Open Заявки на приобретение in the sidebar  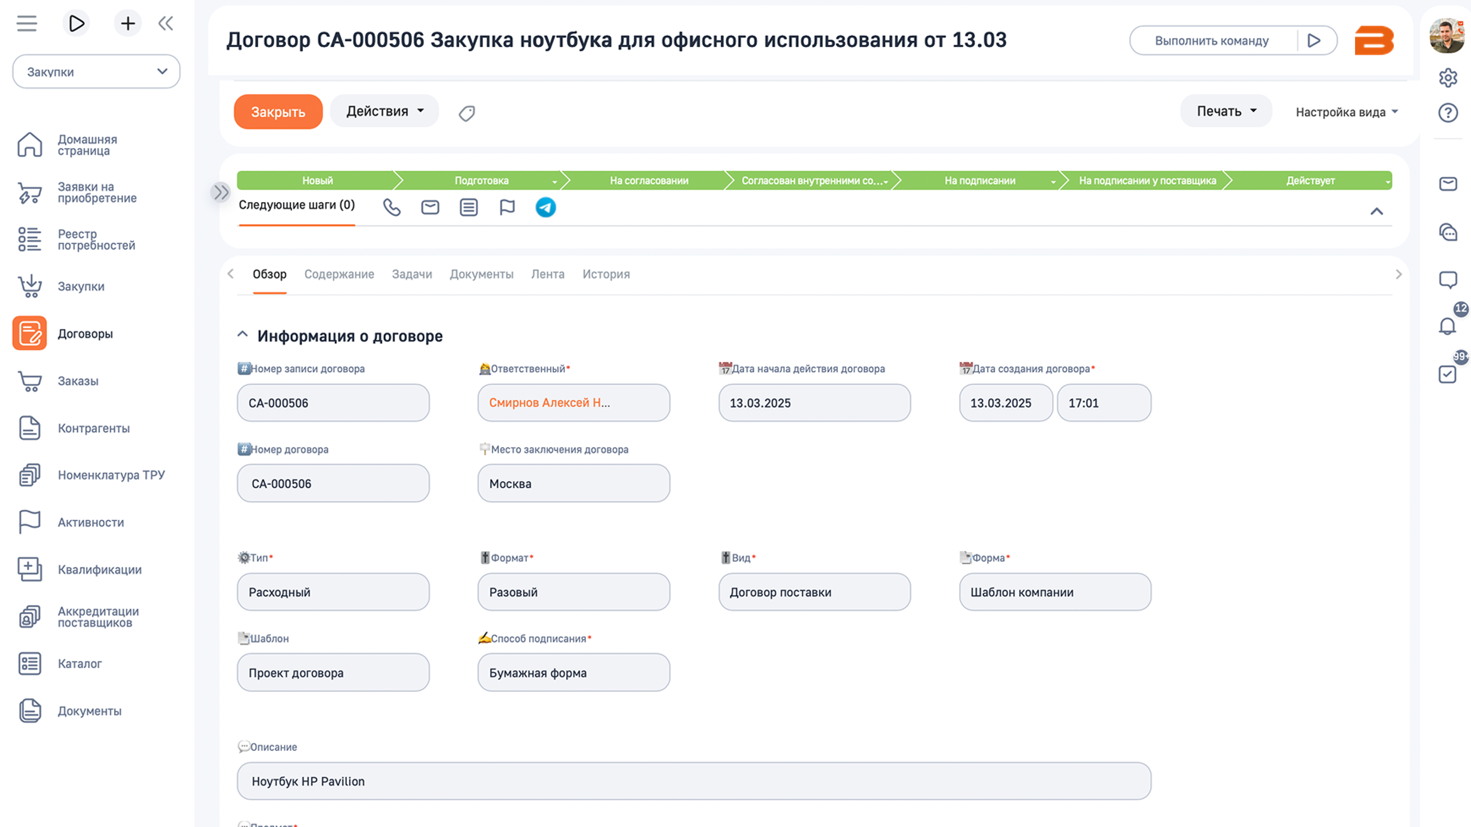(97, 193)
